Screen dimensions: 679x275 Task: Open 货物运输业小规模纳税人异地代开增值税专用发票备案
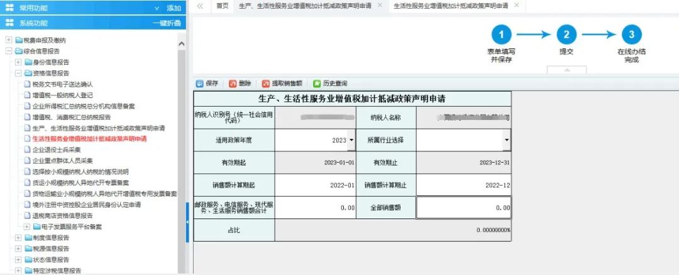click(105, 194)
